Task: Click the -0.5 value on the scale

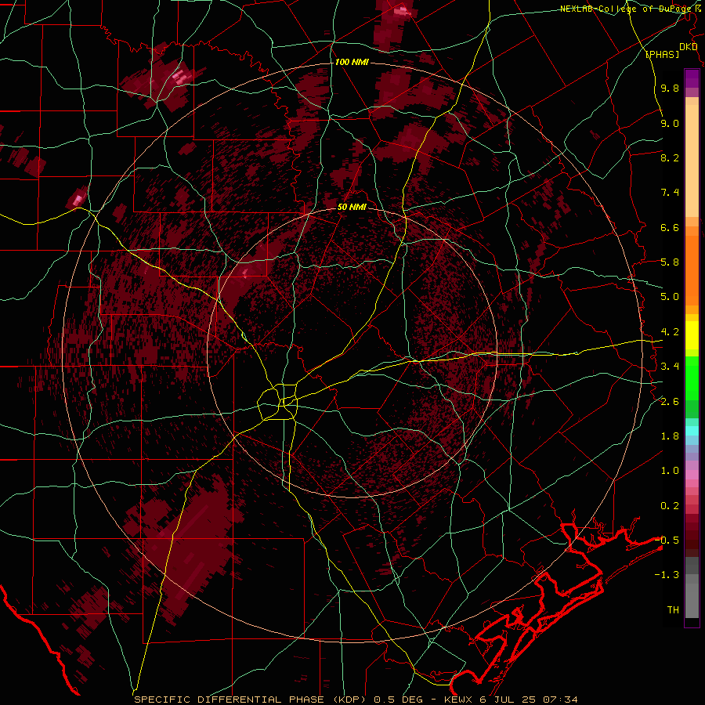Action: click(667, 540)
